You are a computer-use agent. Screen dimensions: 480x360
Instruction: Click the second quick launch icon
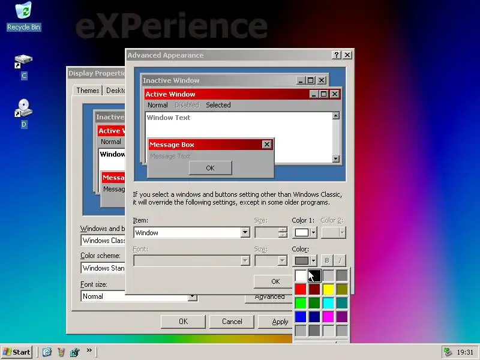(61, 352)
